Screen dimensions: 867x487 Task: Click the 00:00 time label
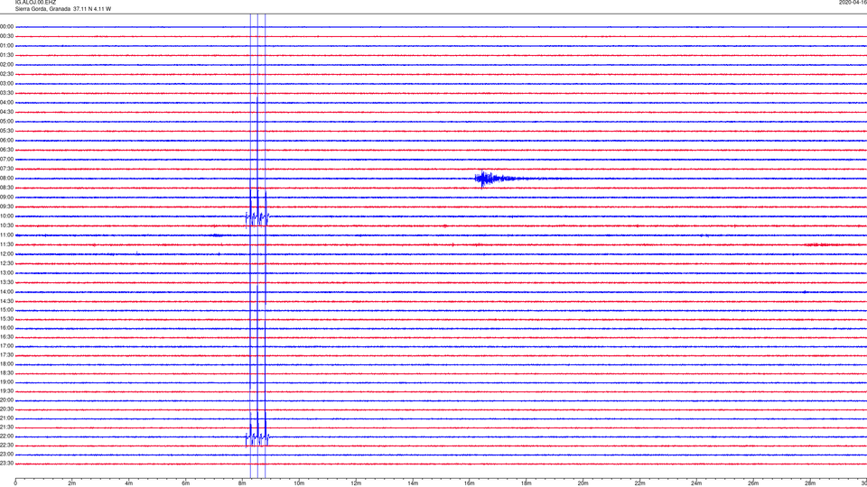pyautogui.click(x=6, y=26)
